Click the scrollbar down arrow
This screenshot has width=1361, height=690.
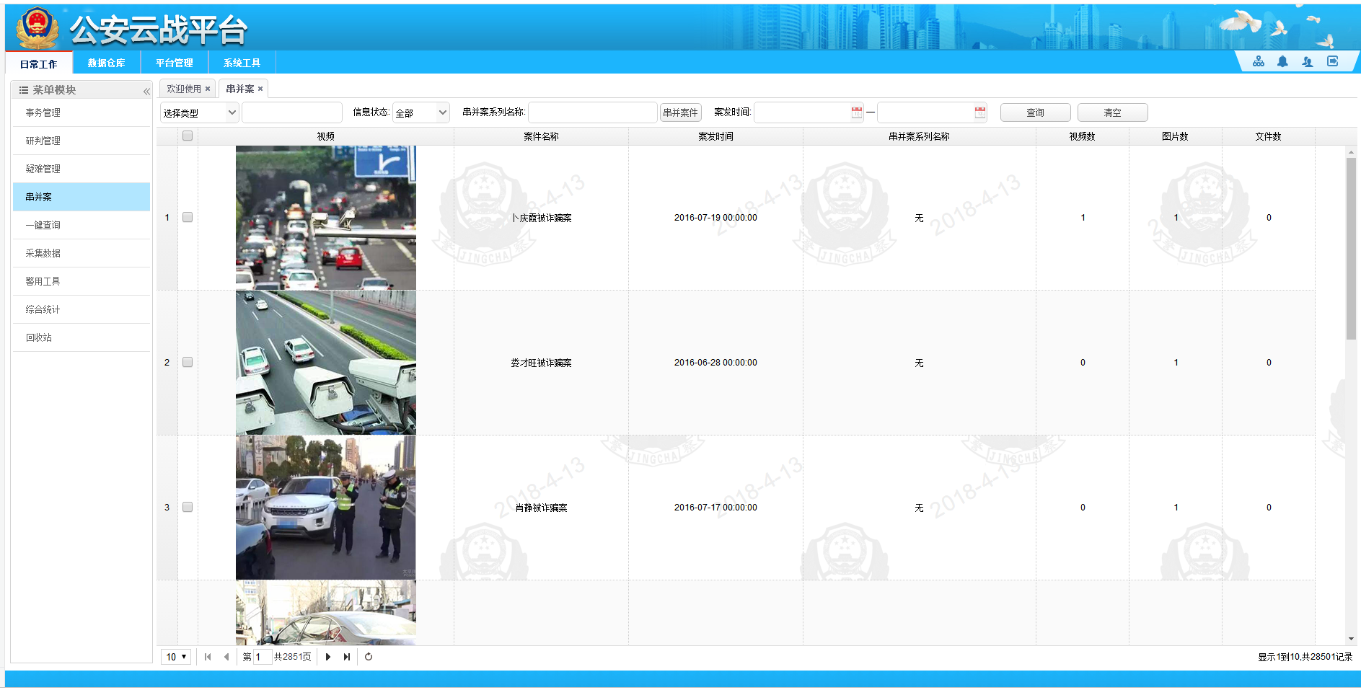pyautogui.click(x=1351, y=639)
